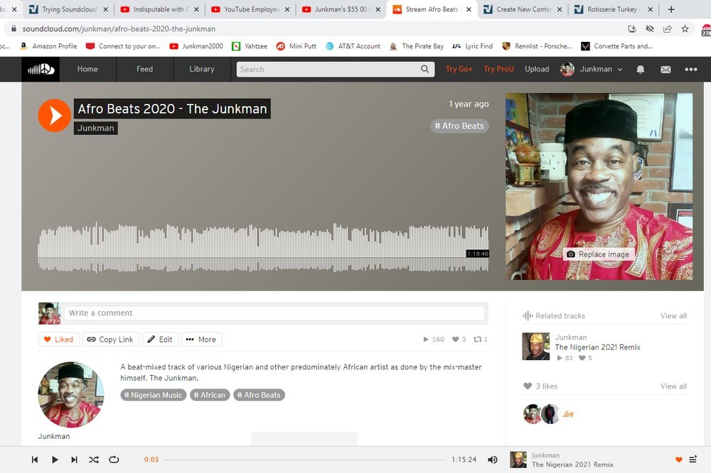Open the More options dropdown
The image size is (711, 473).
[x=201, y=339]
